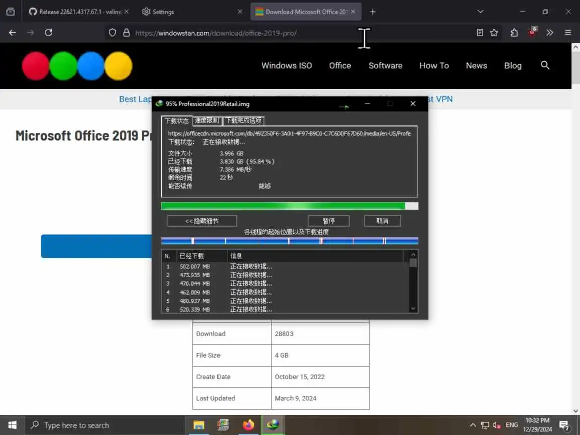Click the Best Laptops link in the banner
Image resolution: width=580 pixels, height=435 pixels.
tap(135, 99)
